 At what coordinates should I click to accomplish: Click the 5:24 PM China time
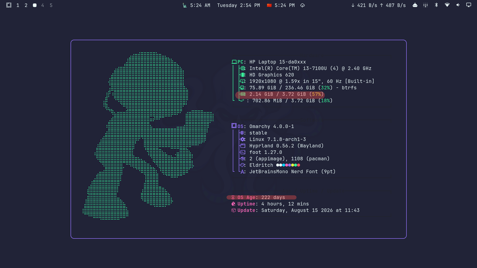coord(285,5)
